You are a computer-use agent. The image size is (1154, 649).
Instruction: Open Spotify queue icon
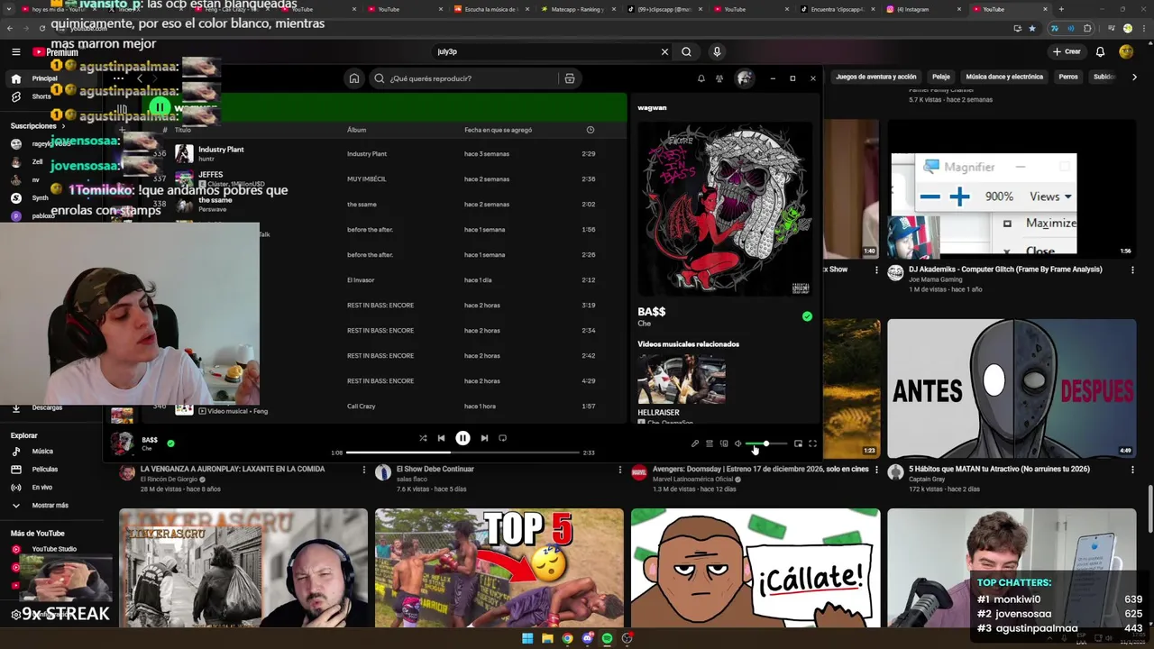(x=710, y=443)
